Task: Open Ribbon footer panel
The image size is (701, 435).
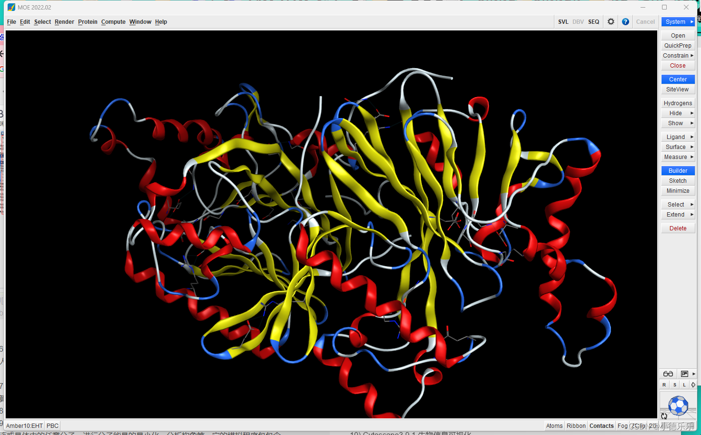Action: click(576, 426)
